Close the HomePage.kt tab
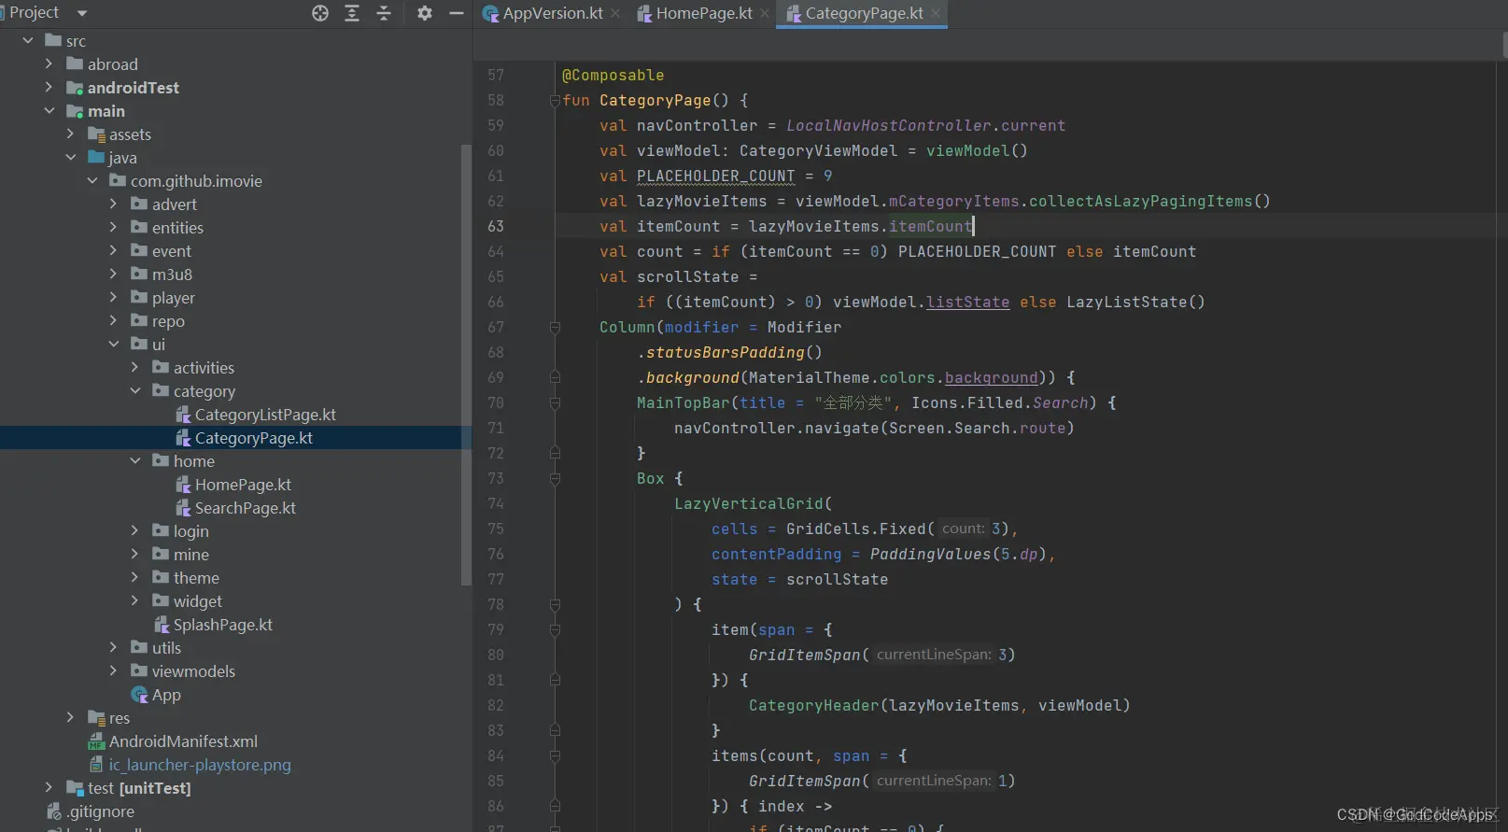The width and height of the screenshot is (1508, 832). (x=765, y=13)
